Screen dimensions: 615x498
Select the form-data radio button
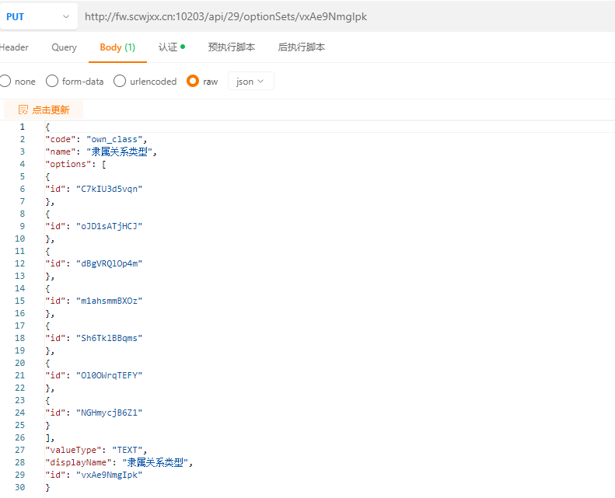[52, 81]
